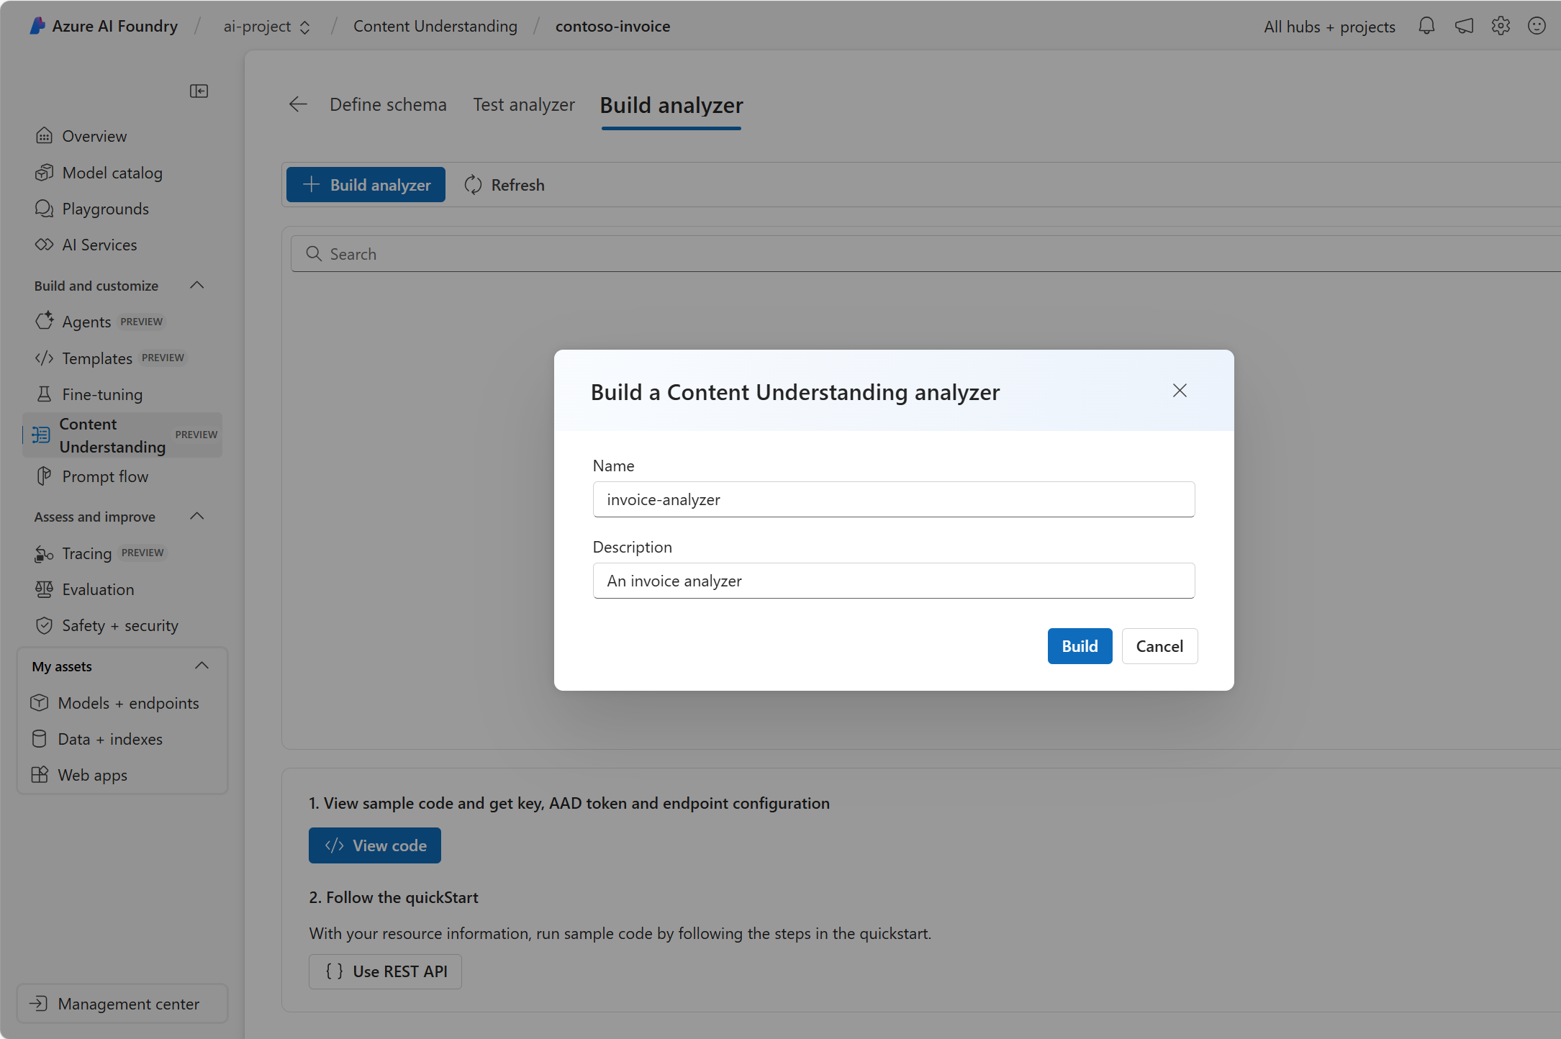Switch to Define schema tab
The width and height of the screenshot is (1561, 1039).
[388, 105]
